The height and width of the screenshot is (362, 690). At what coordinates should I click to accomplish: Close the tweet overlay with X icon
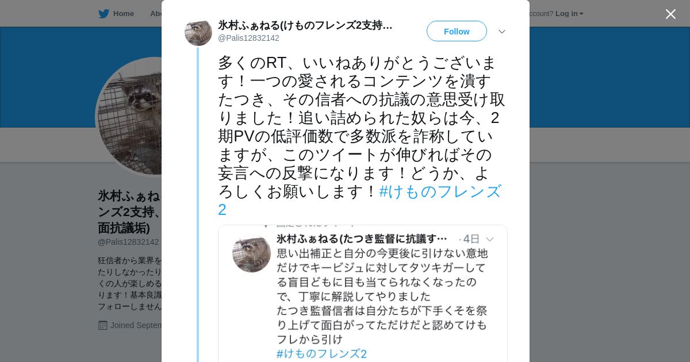coord(670,14)
